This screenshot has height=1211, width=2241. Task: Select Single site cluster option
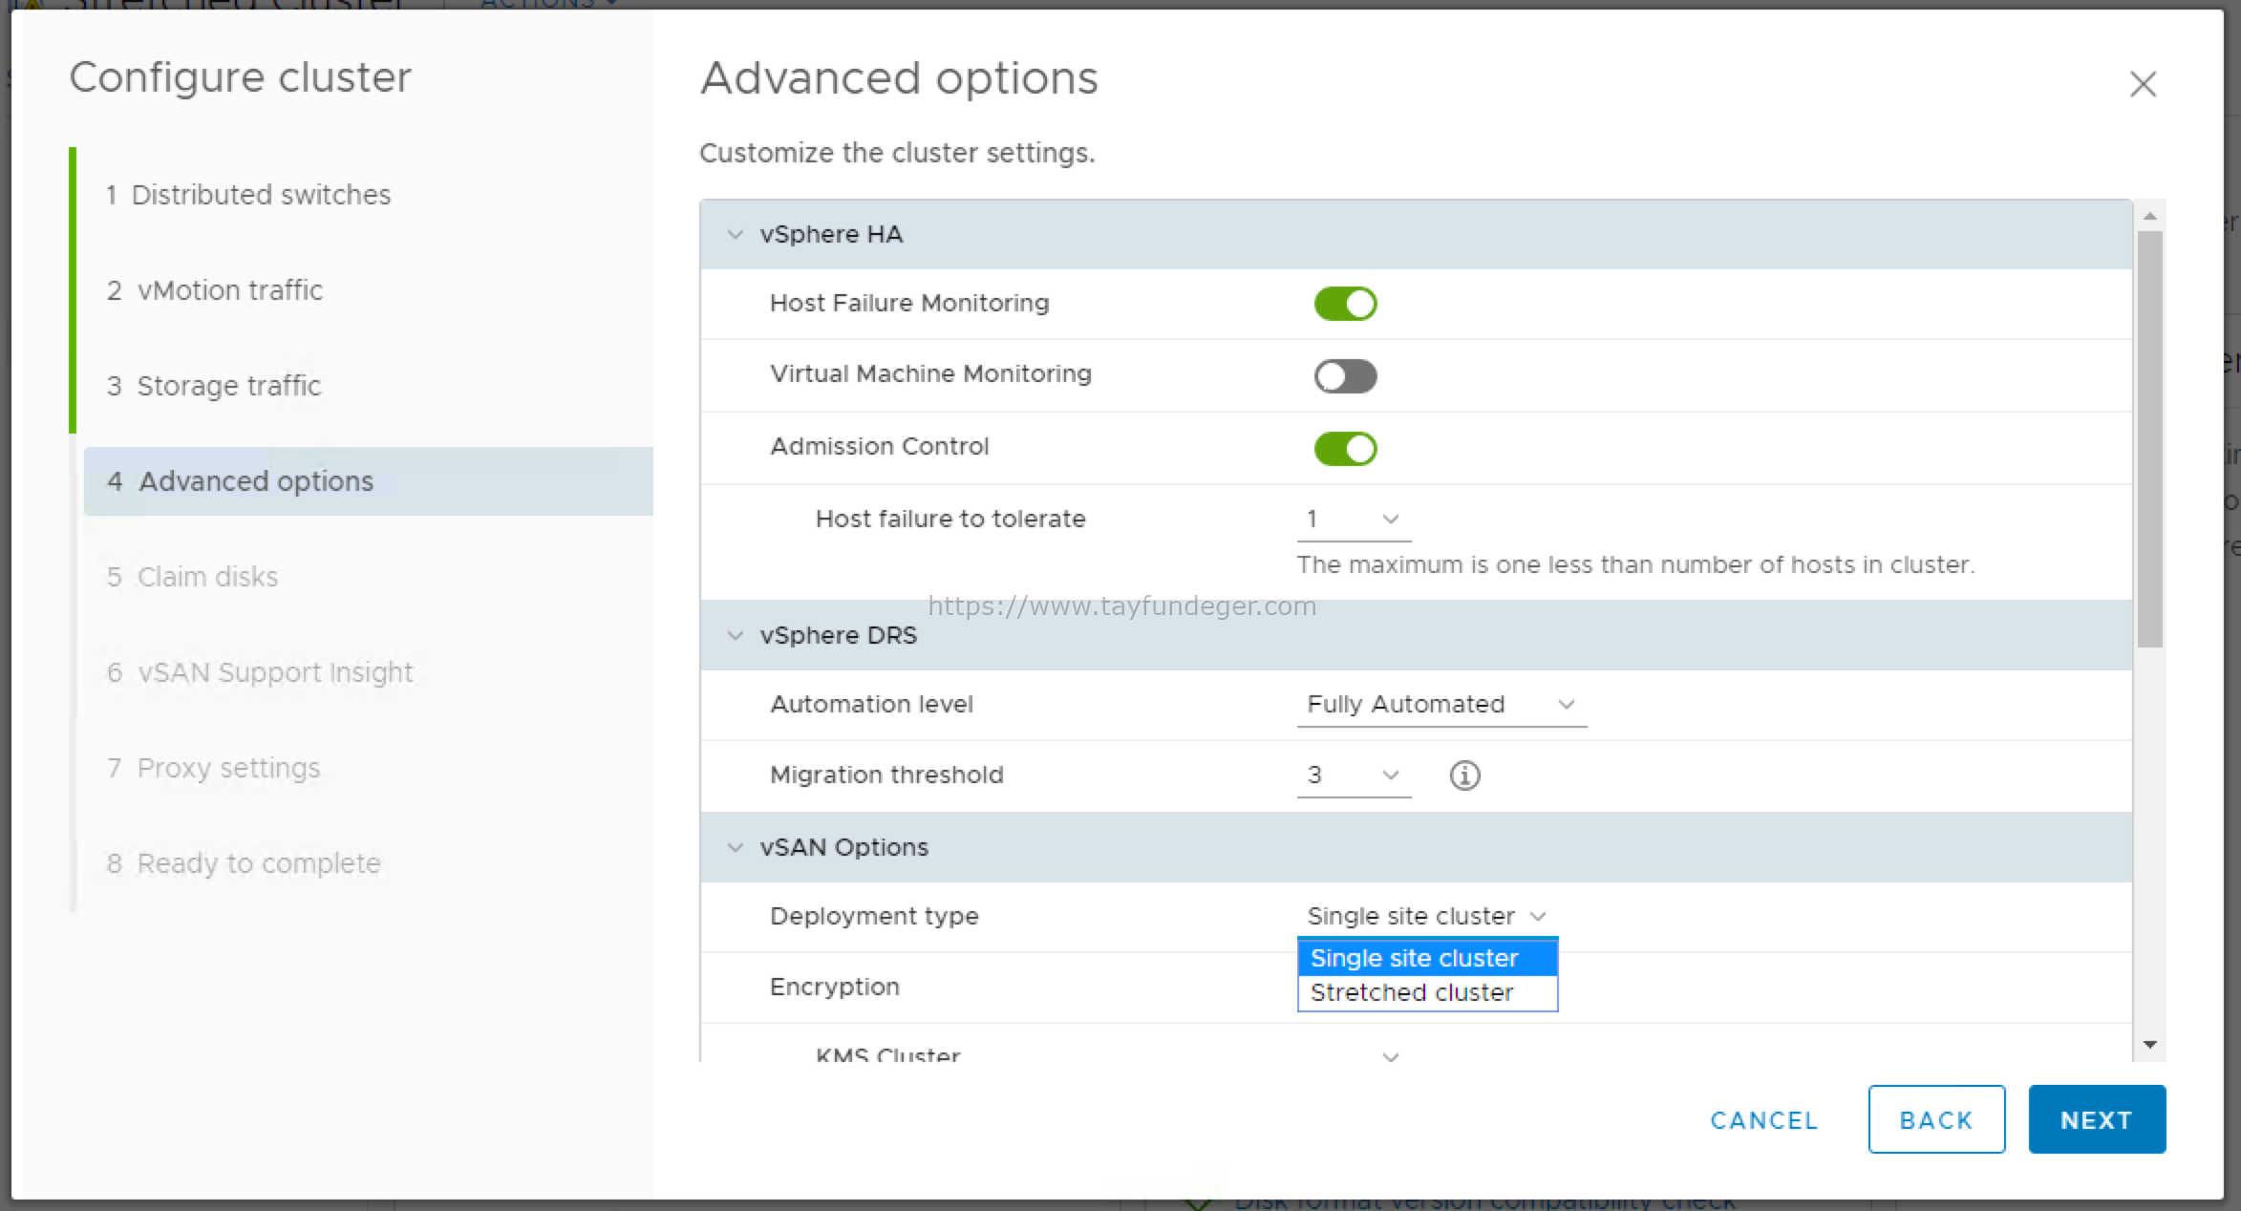(x=1427, y=958)
